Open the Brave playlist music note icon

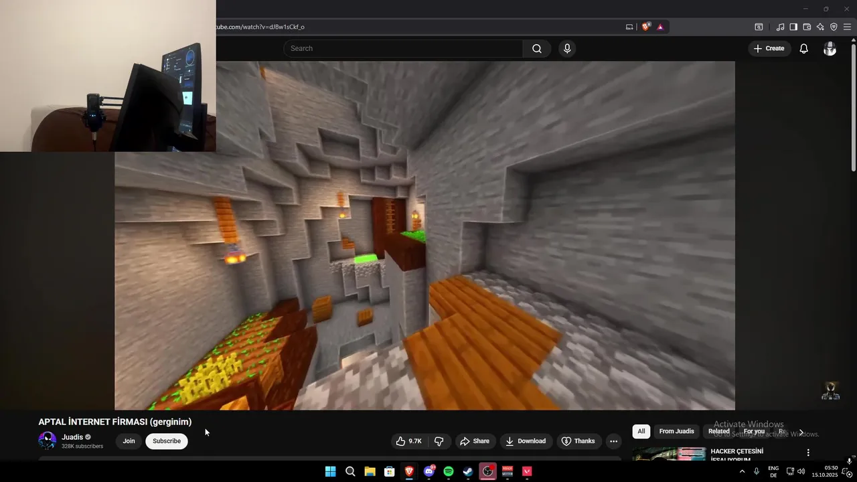tap(780, 27)
